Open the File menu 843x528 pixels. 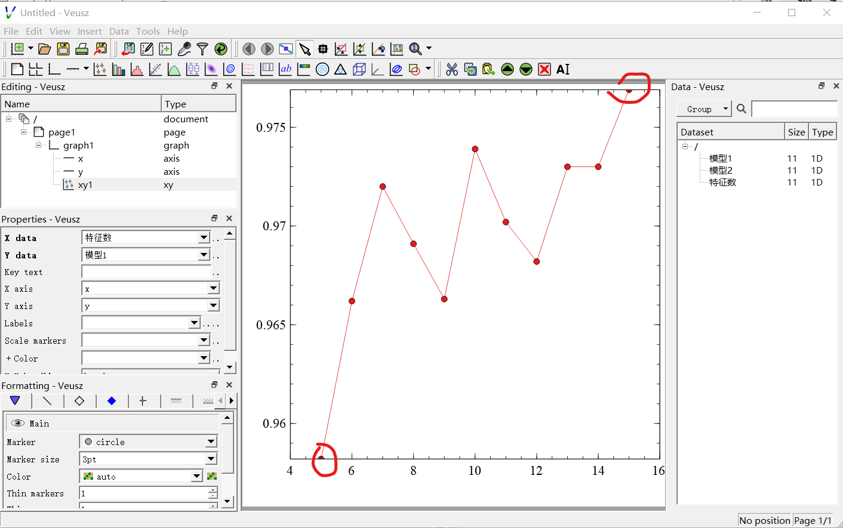11,31
